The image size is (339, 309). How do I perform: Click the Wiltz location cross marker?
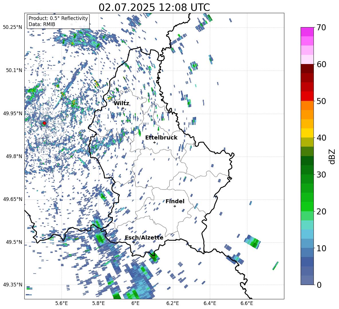click(123, 108)
